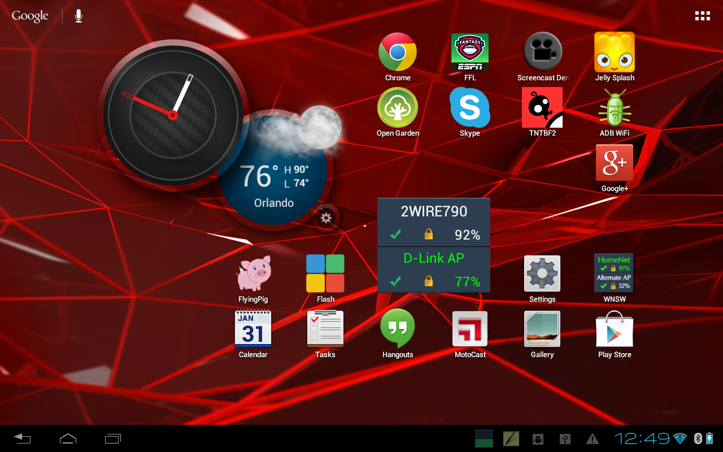Open the Chrome browser app
The image size is (723, 452).
398,56
